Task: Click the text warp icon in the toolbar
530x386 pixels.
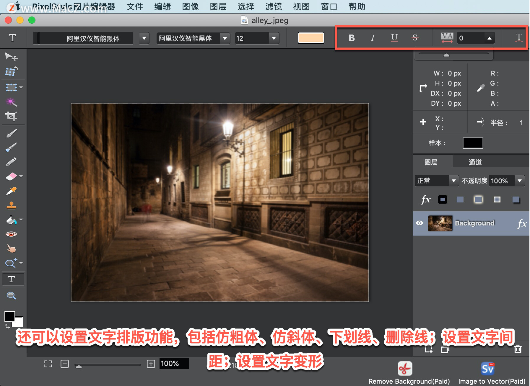Action: click(x=518, y=37)
